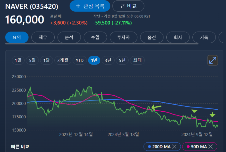The width and height of the screenshot is (226, 152).
Task: Click the swap arrows icon in 비교
Action: [123, 6]
